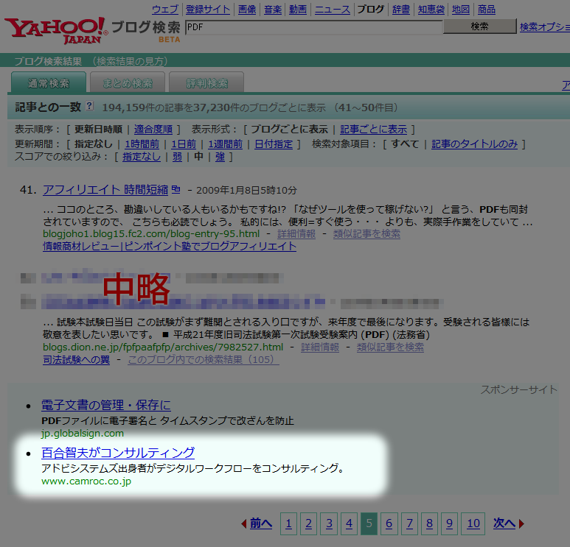The width and height of the screenshot is (570, 547).
Task: Switch display to 記事ごとに表示
Action: [373, 130]
